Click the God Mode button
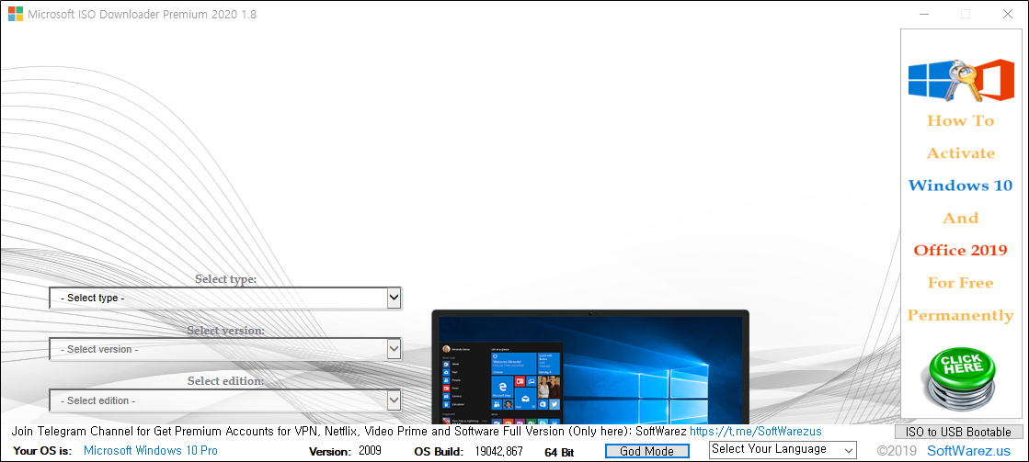This screenshot has width=1029, height=462. [647, 451]
